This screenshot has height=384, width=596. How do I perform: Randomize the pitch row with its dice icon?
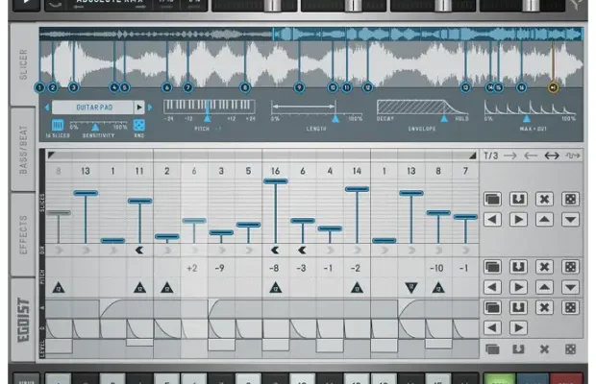click(x=571, y=266)
